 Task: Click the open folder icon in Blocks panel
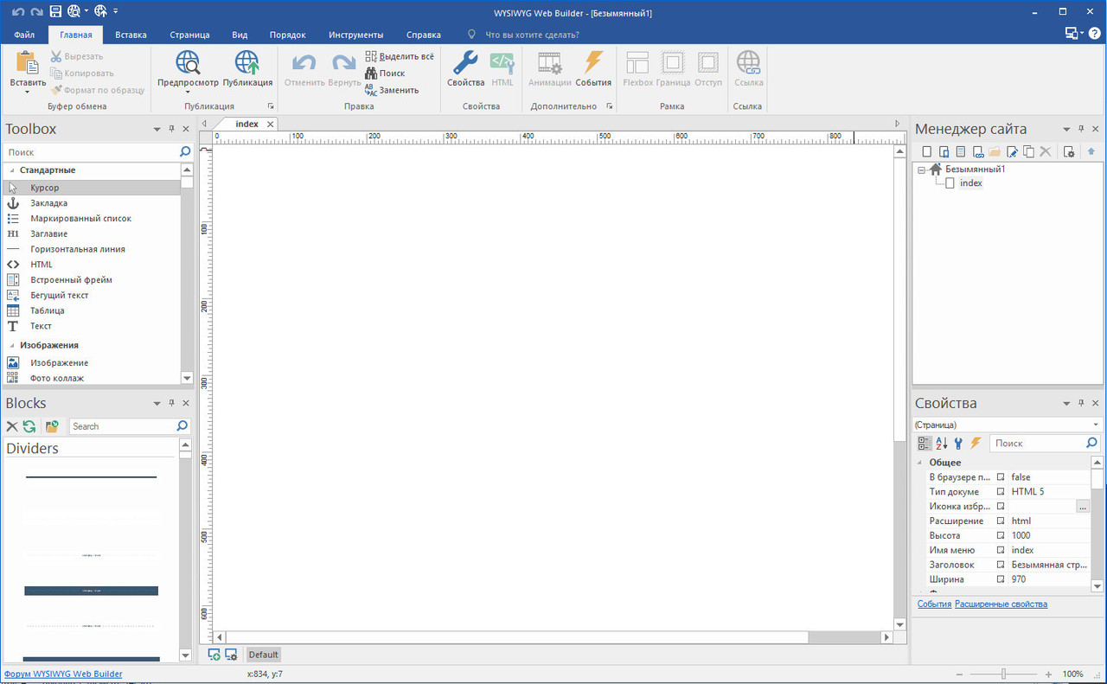pyautogui.click(x=52, y=426)
